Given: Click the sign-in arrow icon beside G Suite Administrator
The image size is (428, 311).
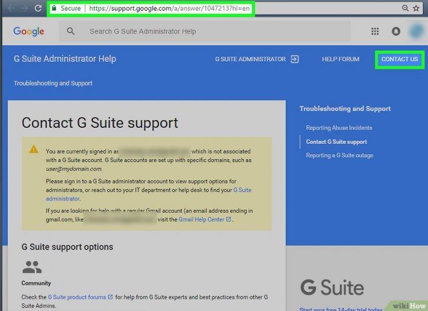Looking at the screenshot, I should tap(294, 59).
